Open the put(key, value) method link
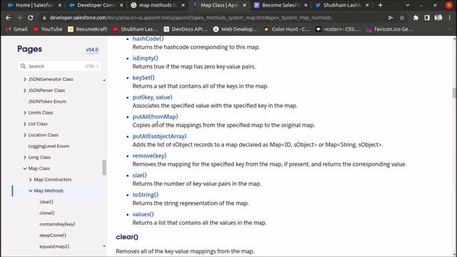 (152, 97)
